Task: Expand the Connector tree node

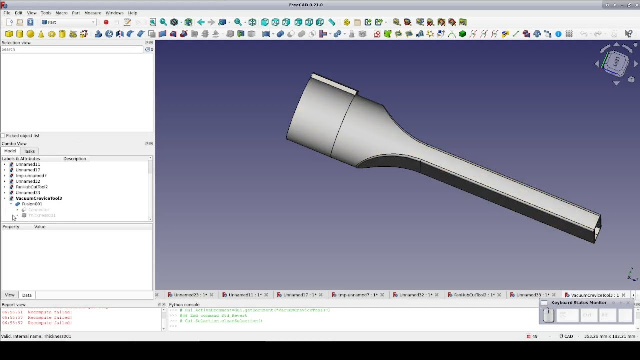Action: click(17, 210)
